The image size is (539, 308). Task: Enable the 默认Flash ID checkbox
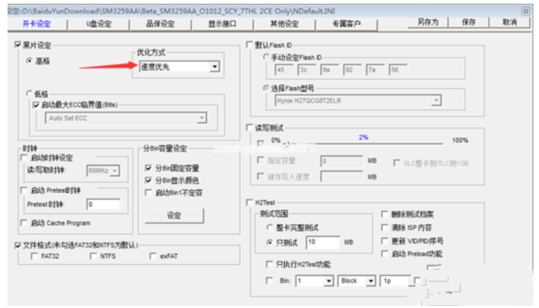(x=250, y=46)
